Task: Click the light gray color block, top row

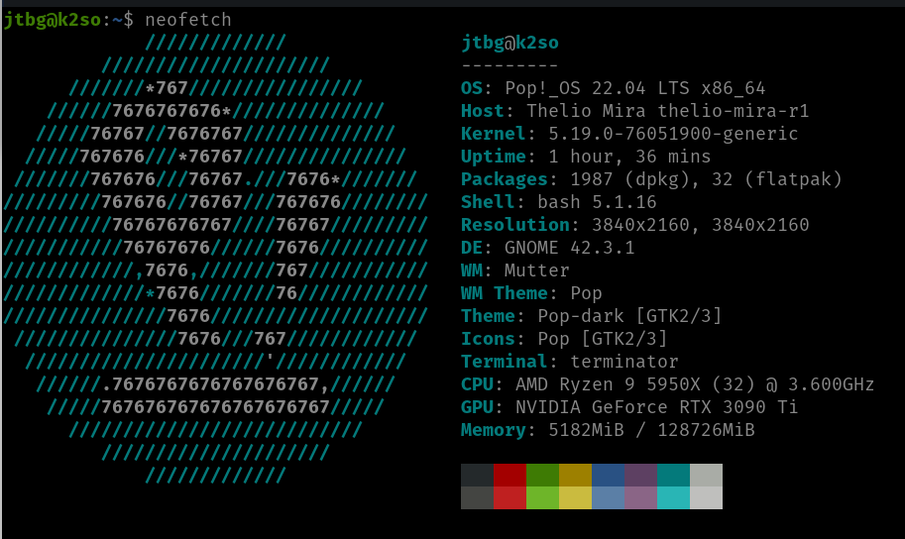Action: pyautogui.click(x=706, y=475)
